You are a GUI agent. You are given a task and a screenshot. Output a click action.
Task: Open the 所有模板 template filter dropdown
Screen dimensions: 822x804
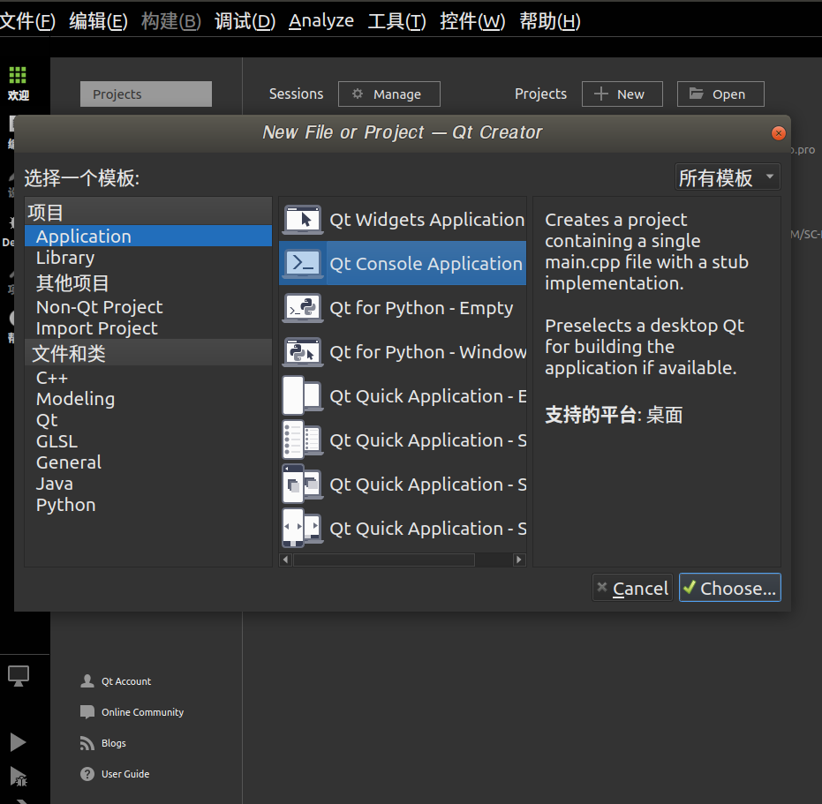tap(727, 177)
